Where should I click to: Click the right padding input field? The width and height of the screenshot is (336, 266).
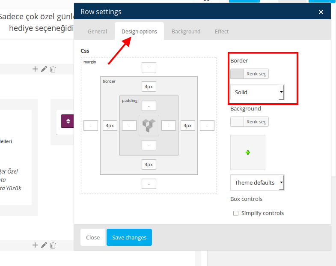tap(169, 126)
